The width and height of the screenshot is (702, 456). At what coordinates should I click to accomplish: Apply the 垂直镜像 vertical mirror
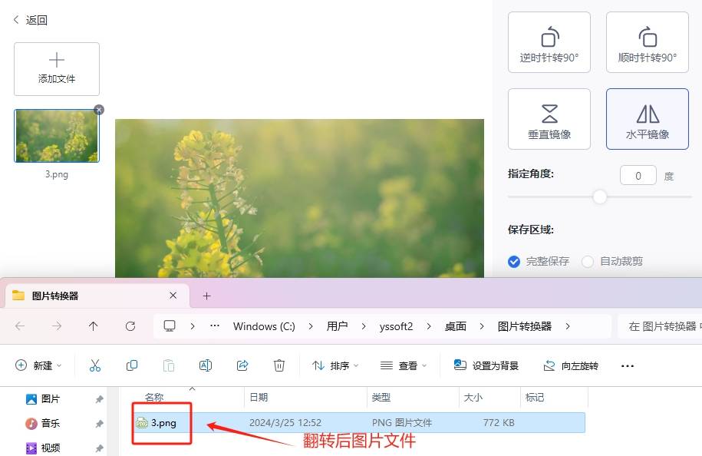549,118
